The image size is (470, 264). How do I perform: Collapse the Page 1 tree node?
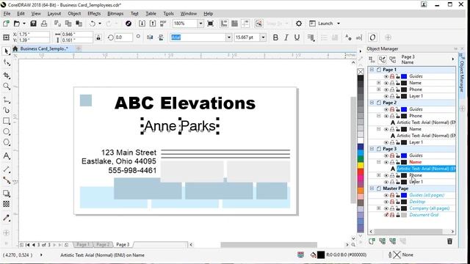372,70
